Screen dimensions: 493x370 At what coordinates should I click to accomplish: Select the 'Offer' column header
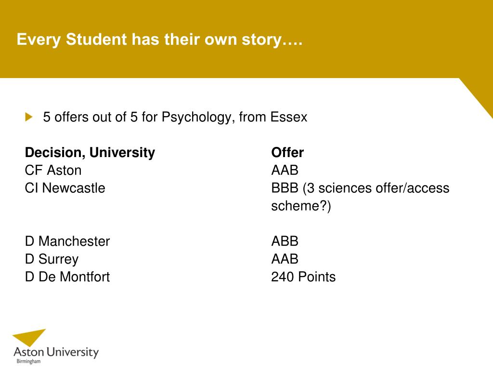tap(287, 153)
